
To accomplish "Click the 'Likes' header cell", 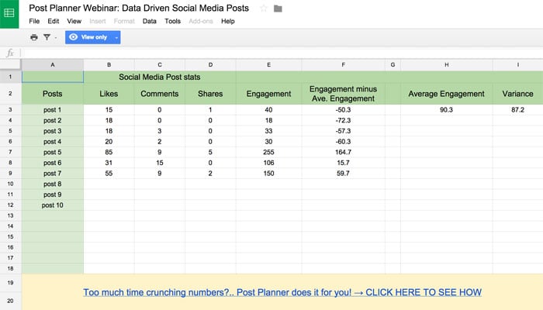I will [109, 94].
